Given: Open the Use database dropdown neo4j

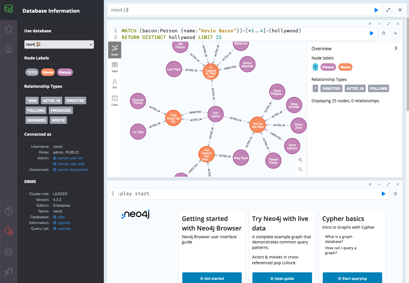Looking at the screenshot, I should (x=59, y=44).
